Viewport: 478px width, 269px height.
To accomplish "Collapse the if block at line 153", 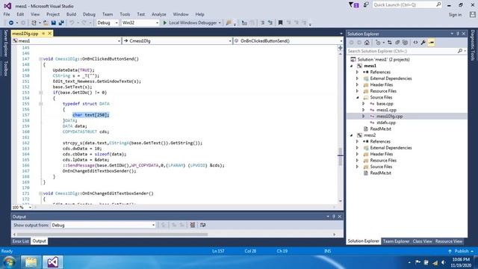I will pos(40,93).
